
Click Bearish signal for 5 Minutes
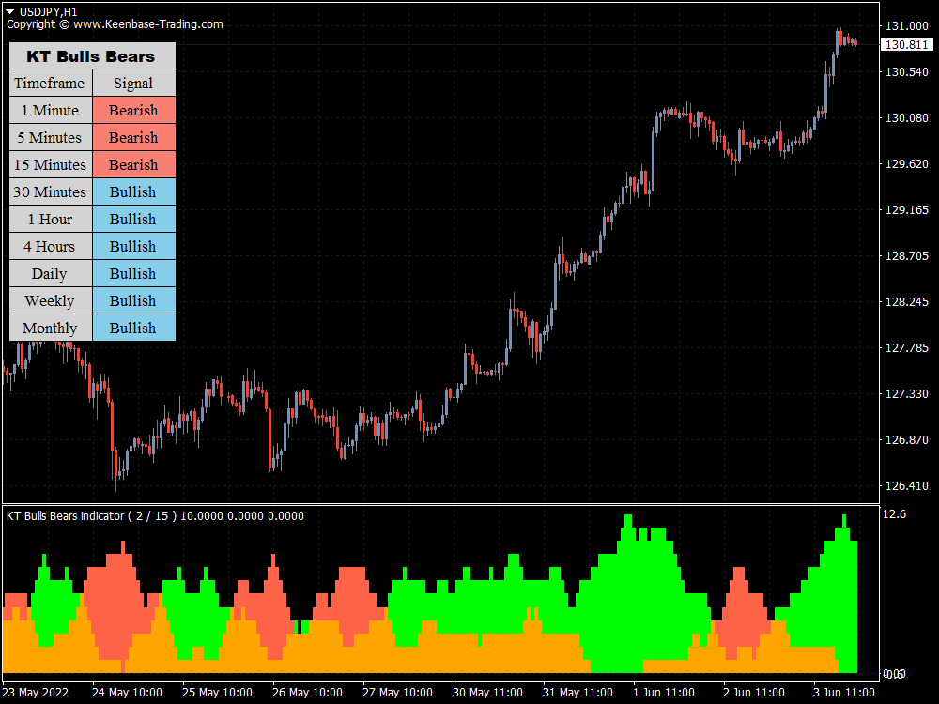(x=134, y=137)
